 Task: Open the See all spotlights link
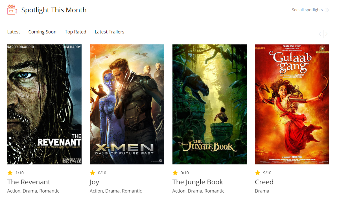(307, 10)
